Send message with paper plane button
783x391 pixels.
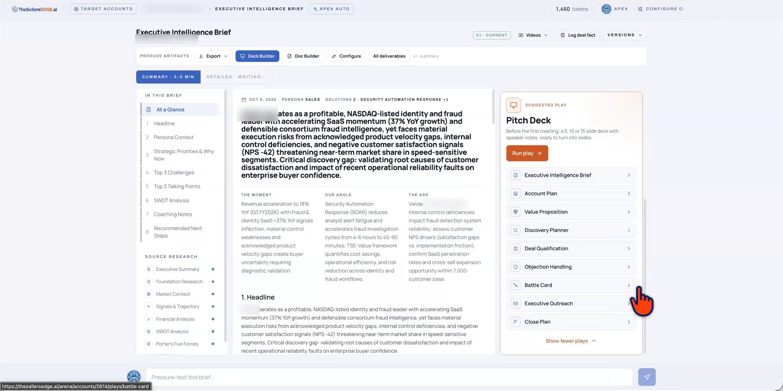[647, 377]
